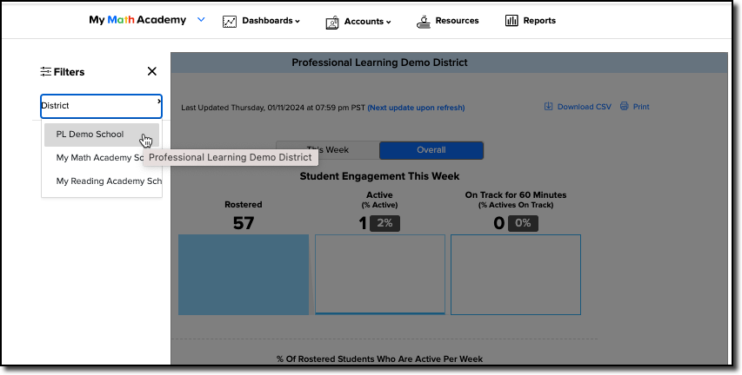Switch to Overall view

(431, 150)
